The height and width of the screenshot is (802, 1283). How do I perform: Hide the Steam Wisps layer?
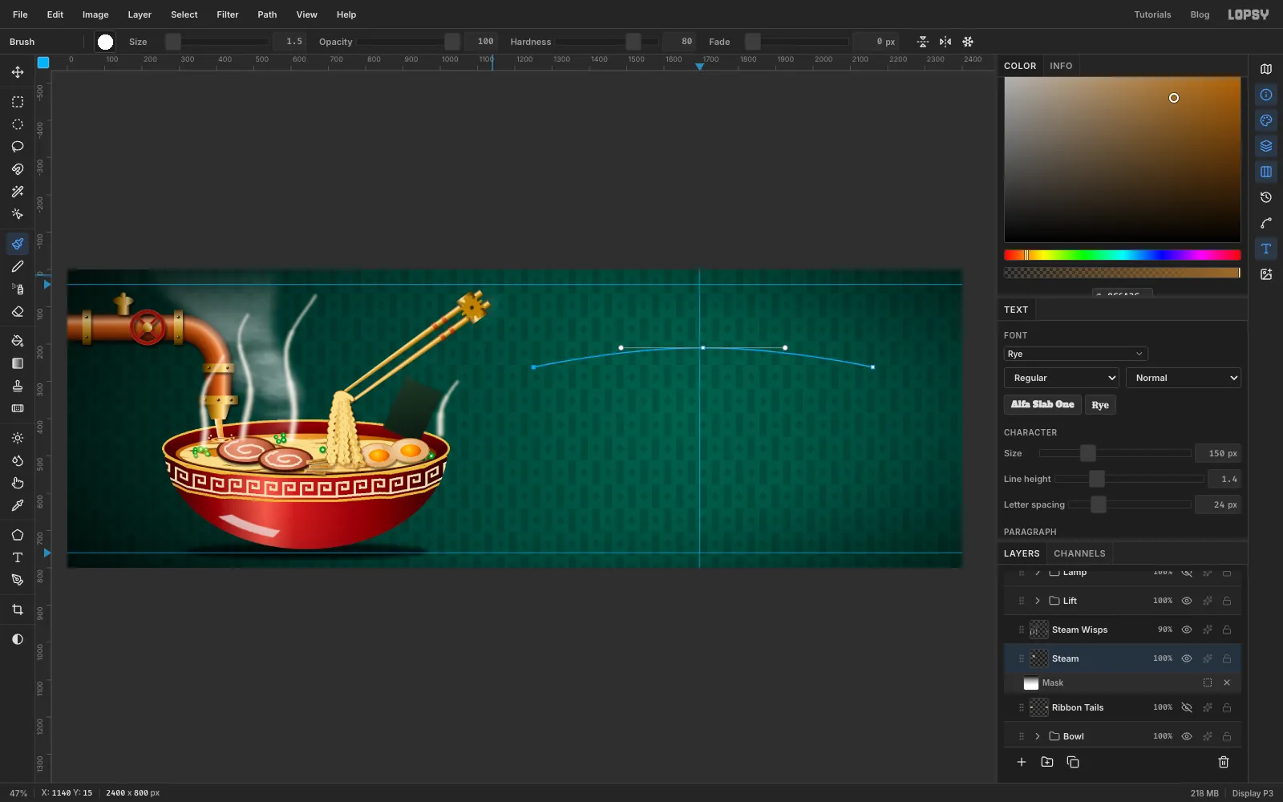[x=1187, y=630]
